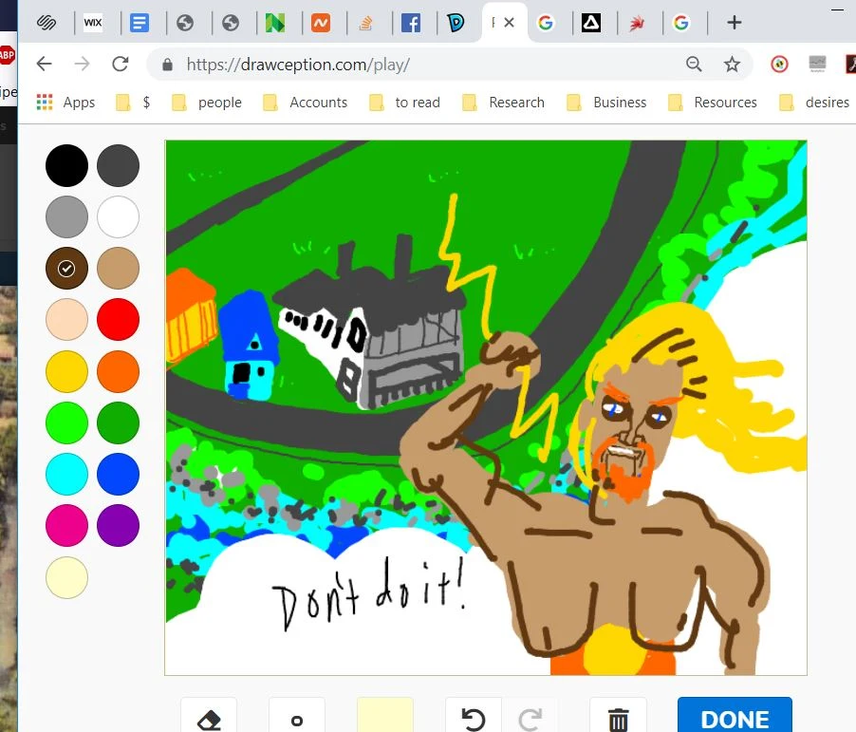Select the checked dark brown color
The width and height of the screenshot is (856, 732).
tap(66, 269)
